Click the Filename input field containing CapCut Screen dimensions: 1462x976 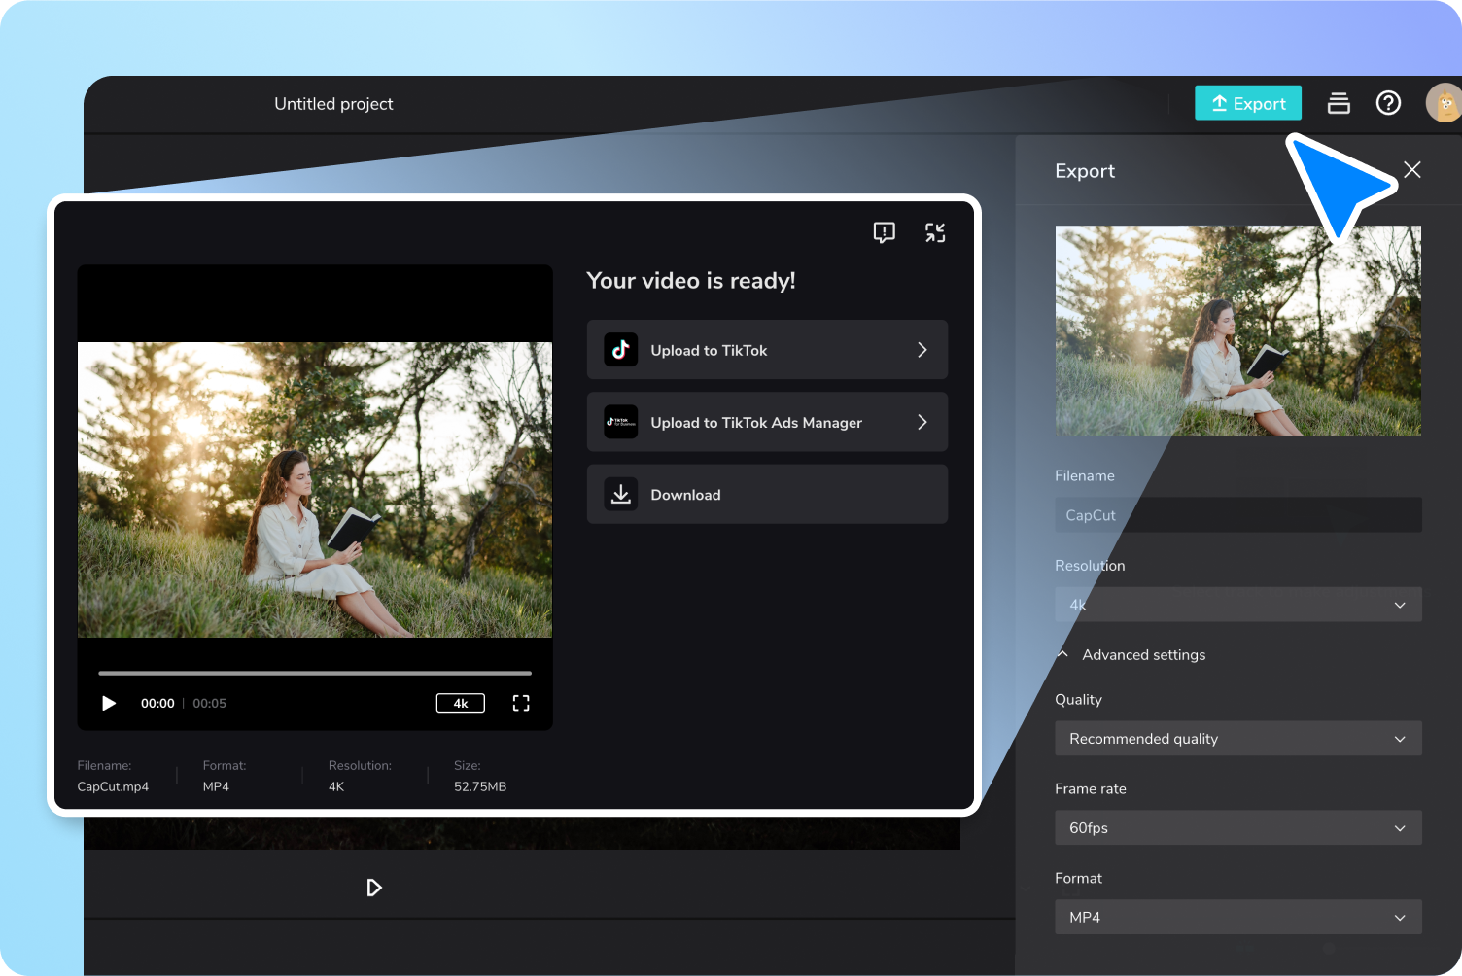pos(1238,515)
